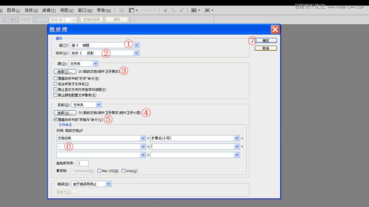
Task: Select the Hand tool icon
Action: (x=165, y=10)
